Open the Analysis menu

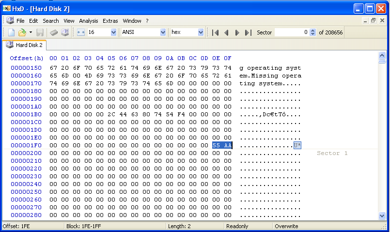[x=88, y=21]
